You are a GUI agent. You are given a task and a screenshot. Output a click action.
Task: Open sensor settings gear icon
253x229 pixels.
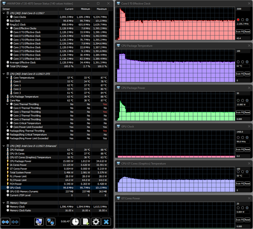[96, 222]
